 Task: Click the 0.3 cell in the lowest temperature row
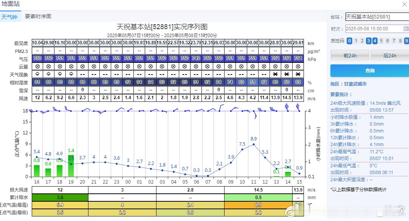click(x=191, y=213)
